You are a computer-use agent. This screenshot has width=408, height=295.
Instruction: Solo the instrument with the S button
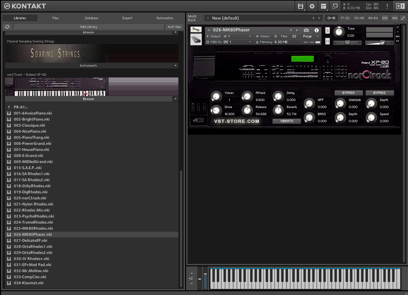[x=327, y=30]
